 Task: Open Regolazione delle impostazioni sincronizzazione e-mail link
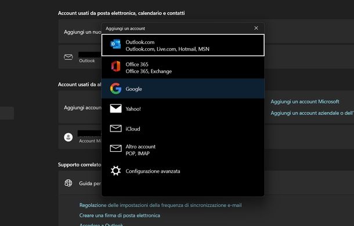coord(160,205)
